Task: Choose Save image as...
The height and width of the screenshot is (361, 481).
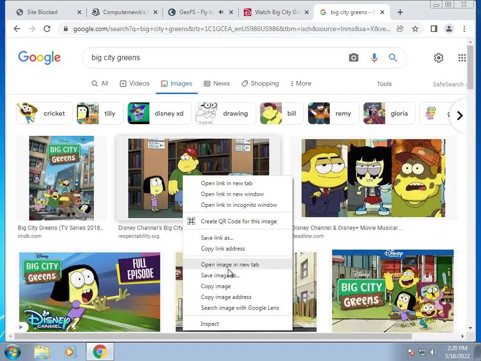Action: 238,275
